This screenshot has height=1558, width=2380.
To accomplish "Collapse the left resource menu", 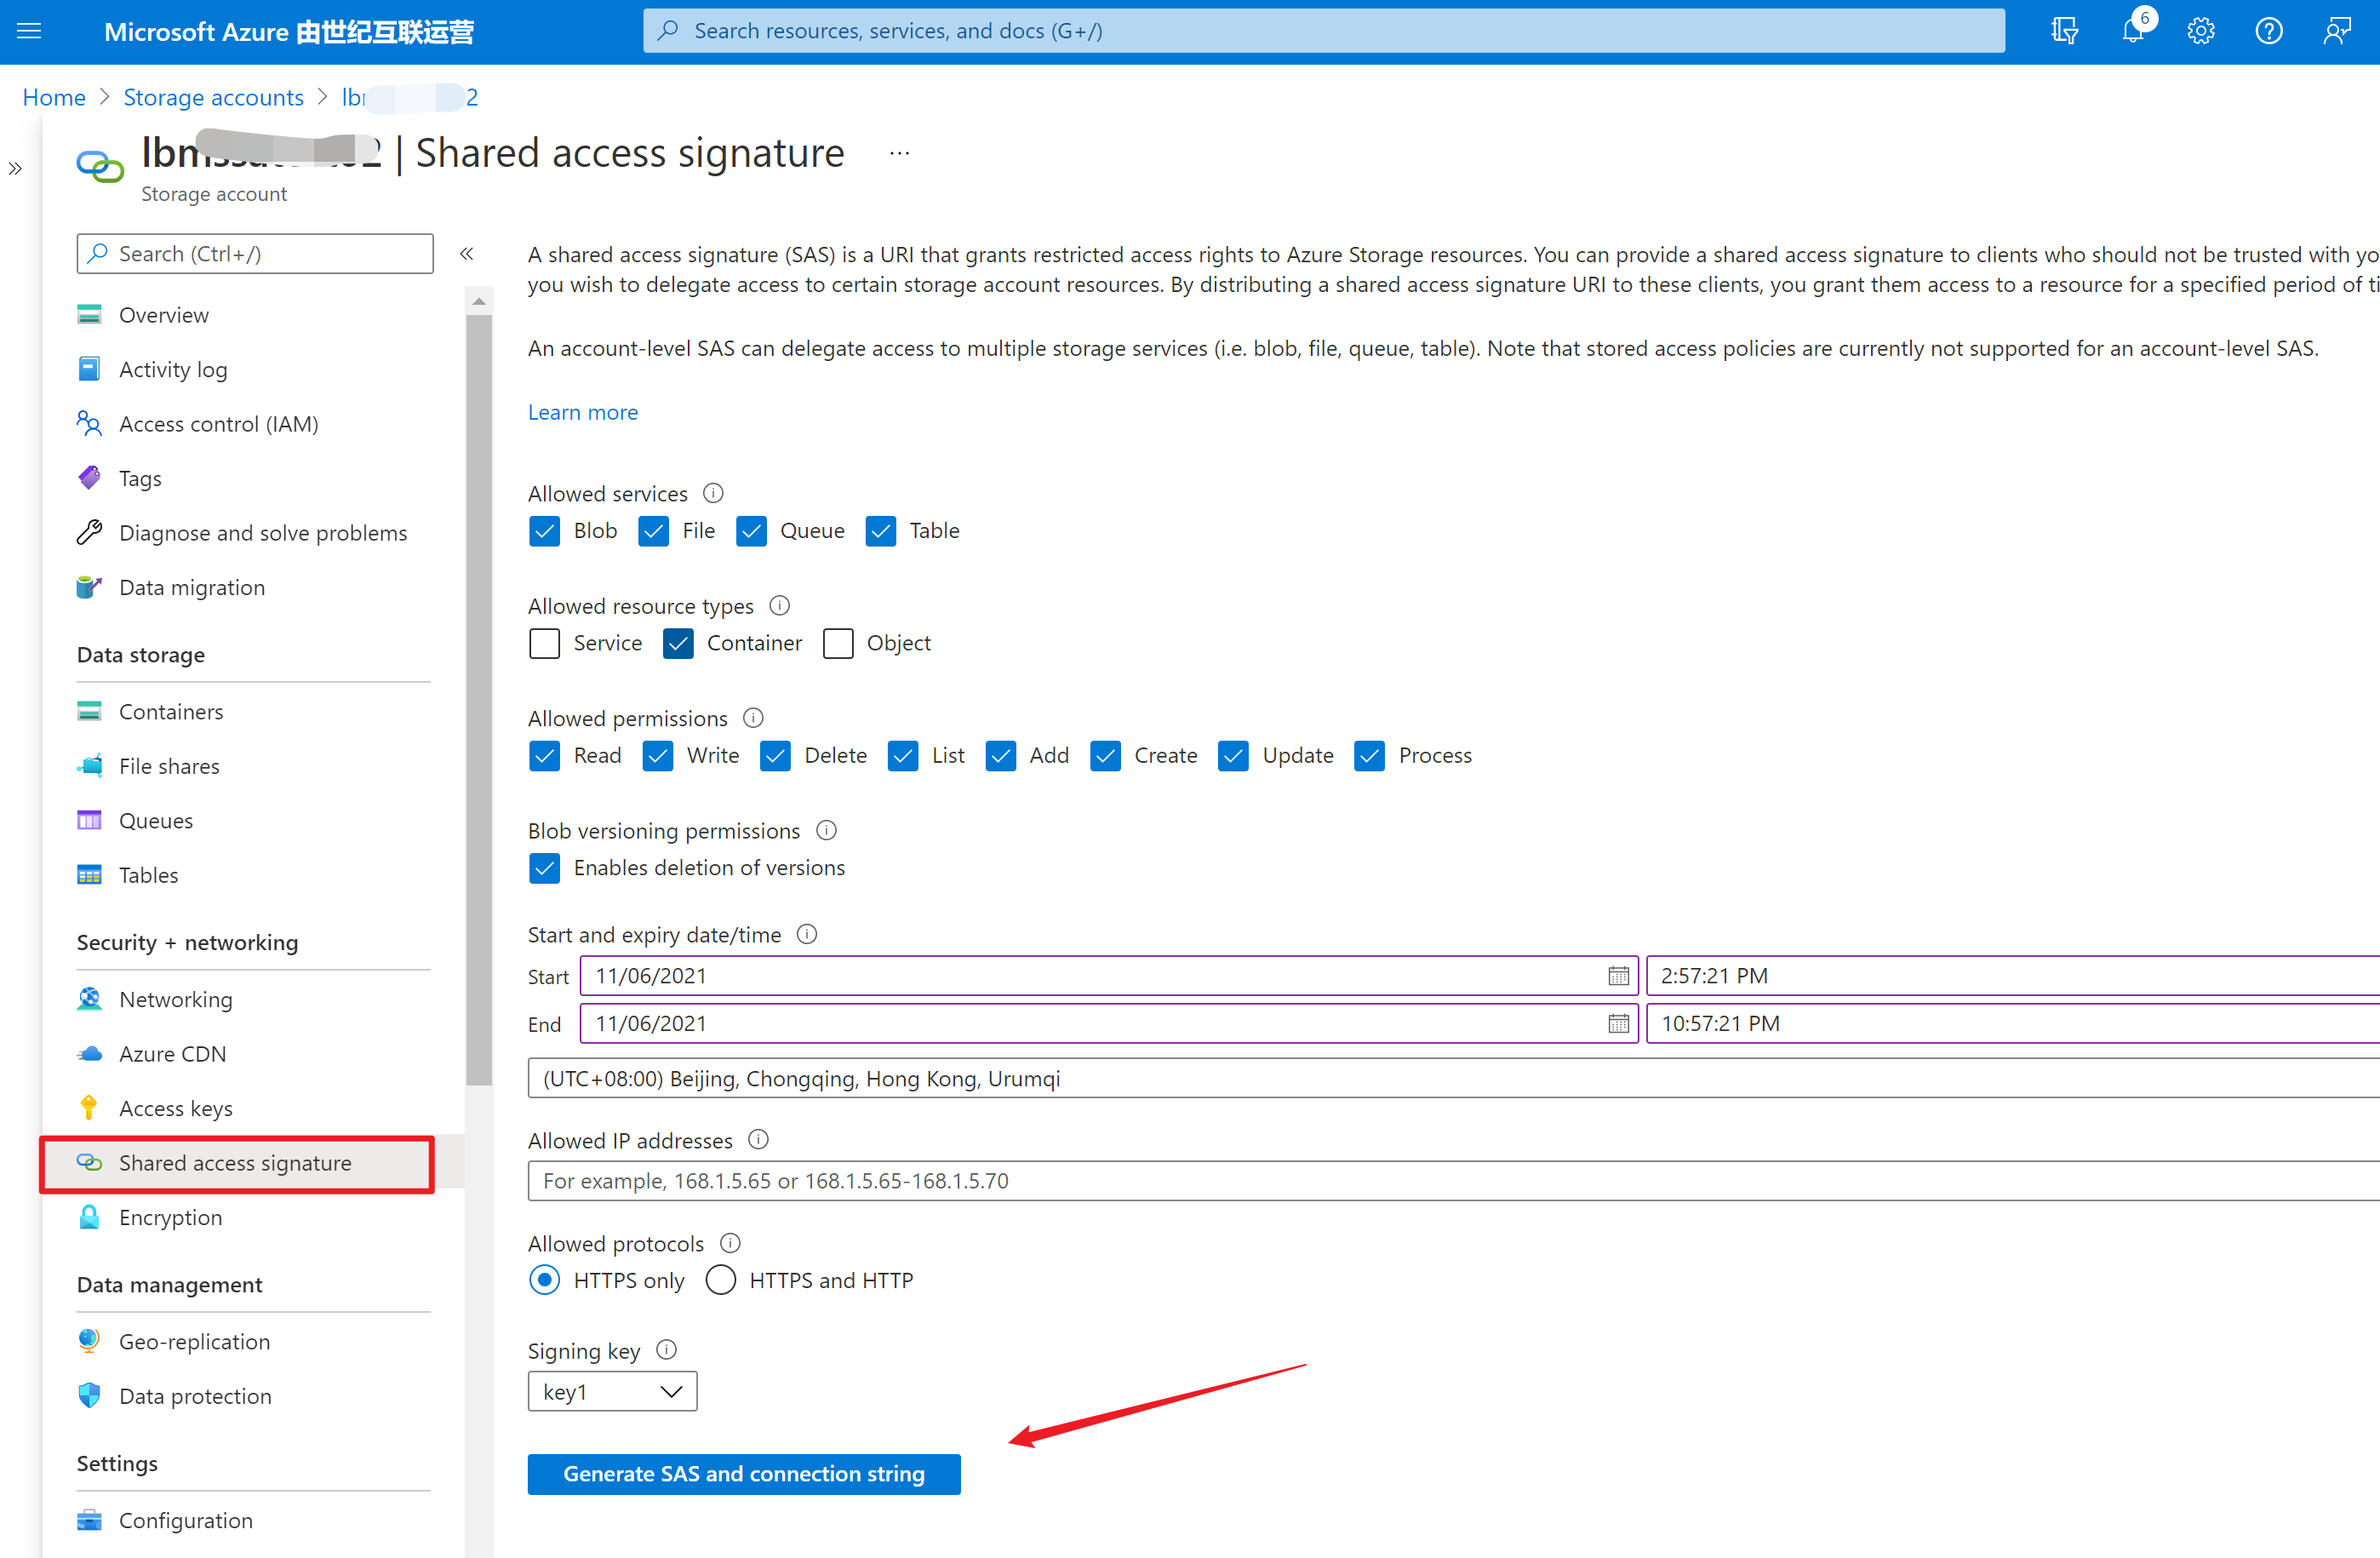I will coord(466,254).
